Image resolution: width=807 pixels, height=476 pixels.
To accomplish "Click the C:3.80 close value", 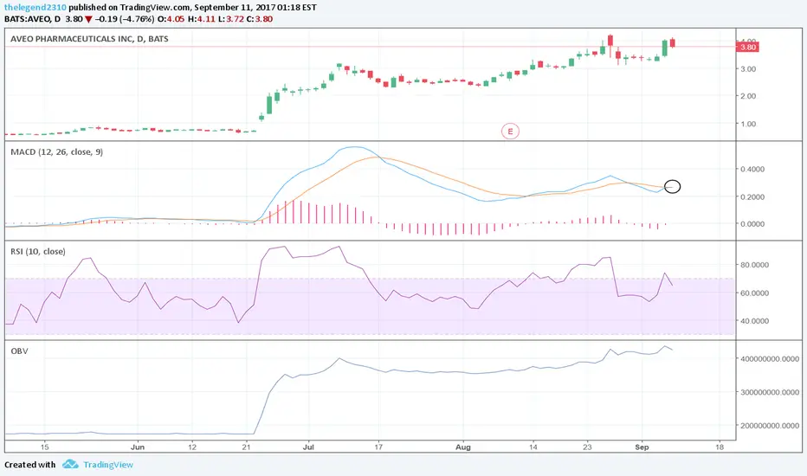I will 260,19.
